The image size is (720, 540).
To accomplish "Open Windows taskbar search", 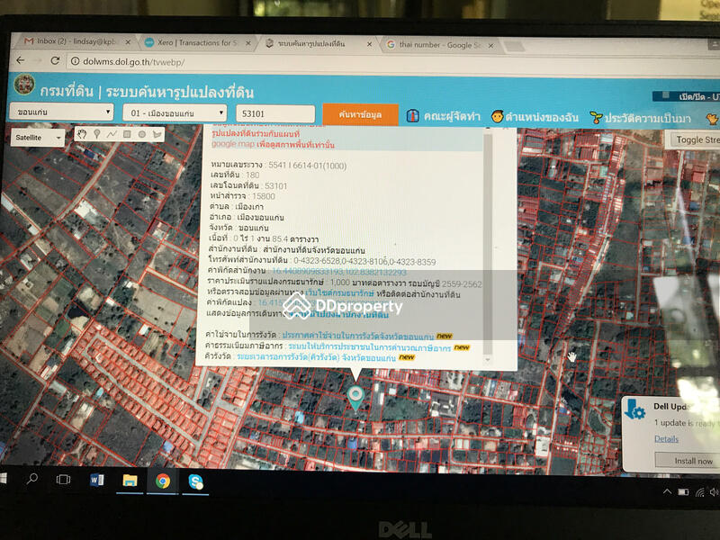I will point(32,479).
